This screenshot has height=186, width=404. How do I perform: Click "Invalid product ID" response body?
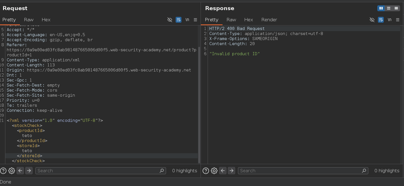[x=235, y=54]
